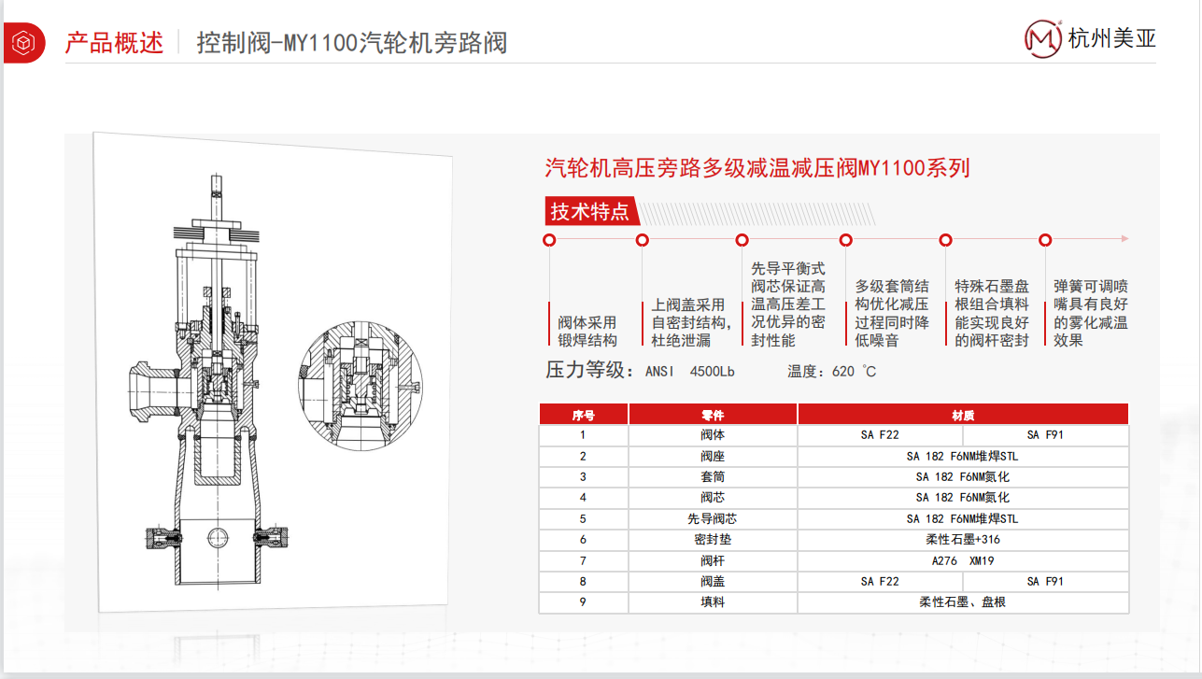The height and width of the screenshot is (679, 1202).
Task: Select the 先导阀芯 row's part name cell
Action: tap(713, 518)
